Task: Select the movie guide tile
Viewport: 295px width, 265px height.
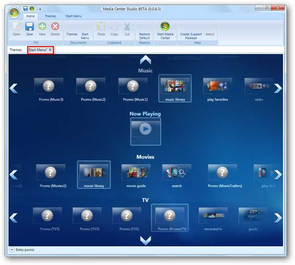Action: pyautogui.click(x=136, y=176)
